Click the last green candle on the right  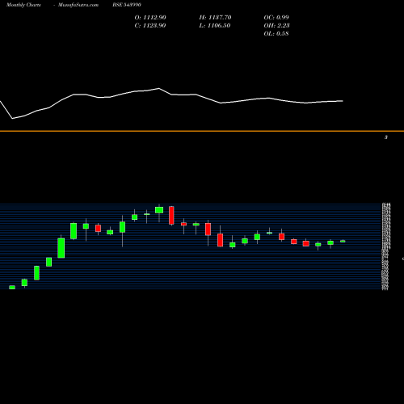point(343,241)
